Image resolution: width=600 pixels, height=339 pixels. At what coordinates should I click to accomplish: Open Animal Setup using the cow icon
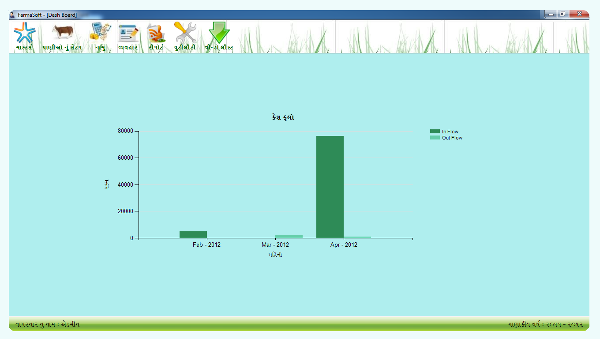(x=62, y=31)
